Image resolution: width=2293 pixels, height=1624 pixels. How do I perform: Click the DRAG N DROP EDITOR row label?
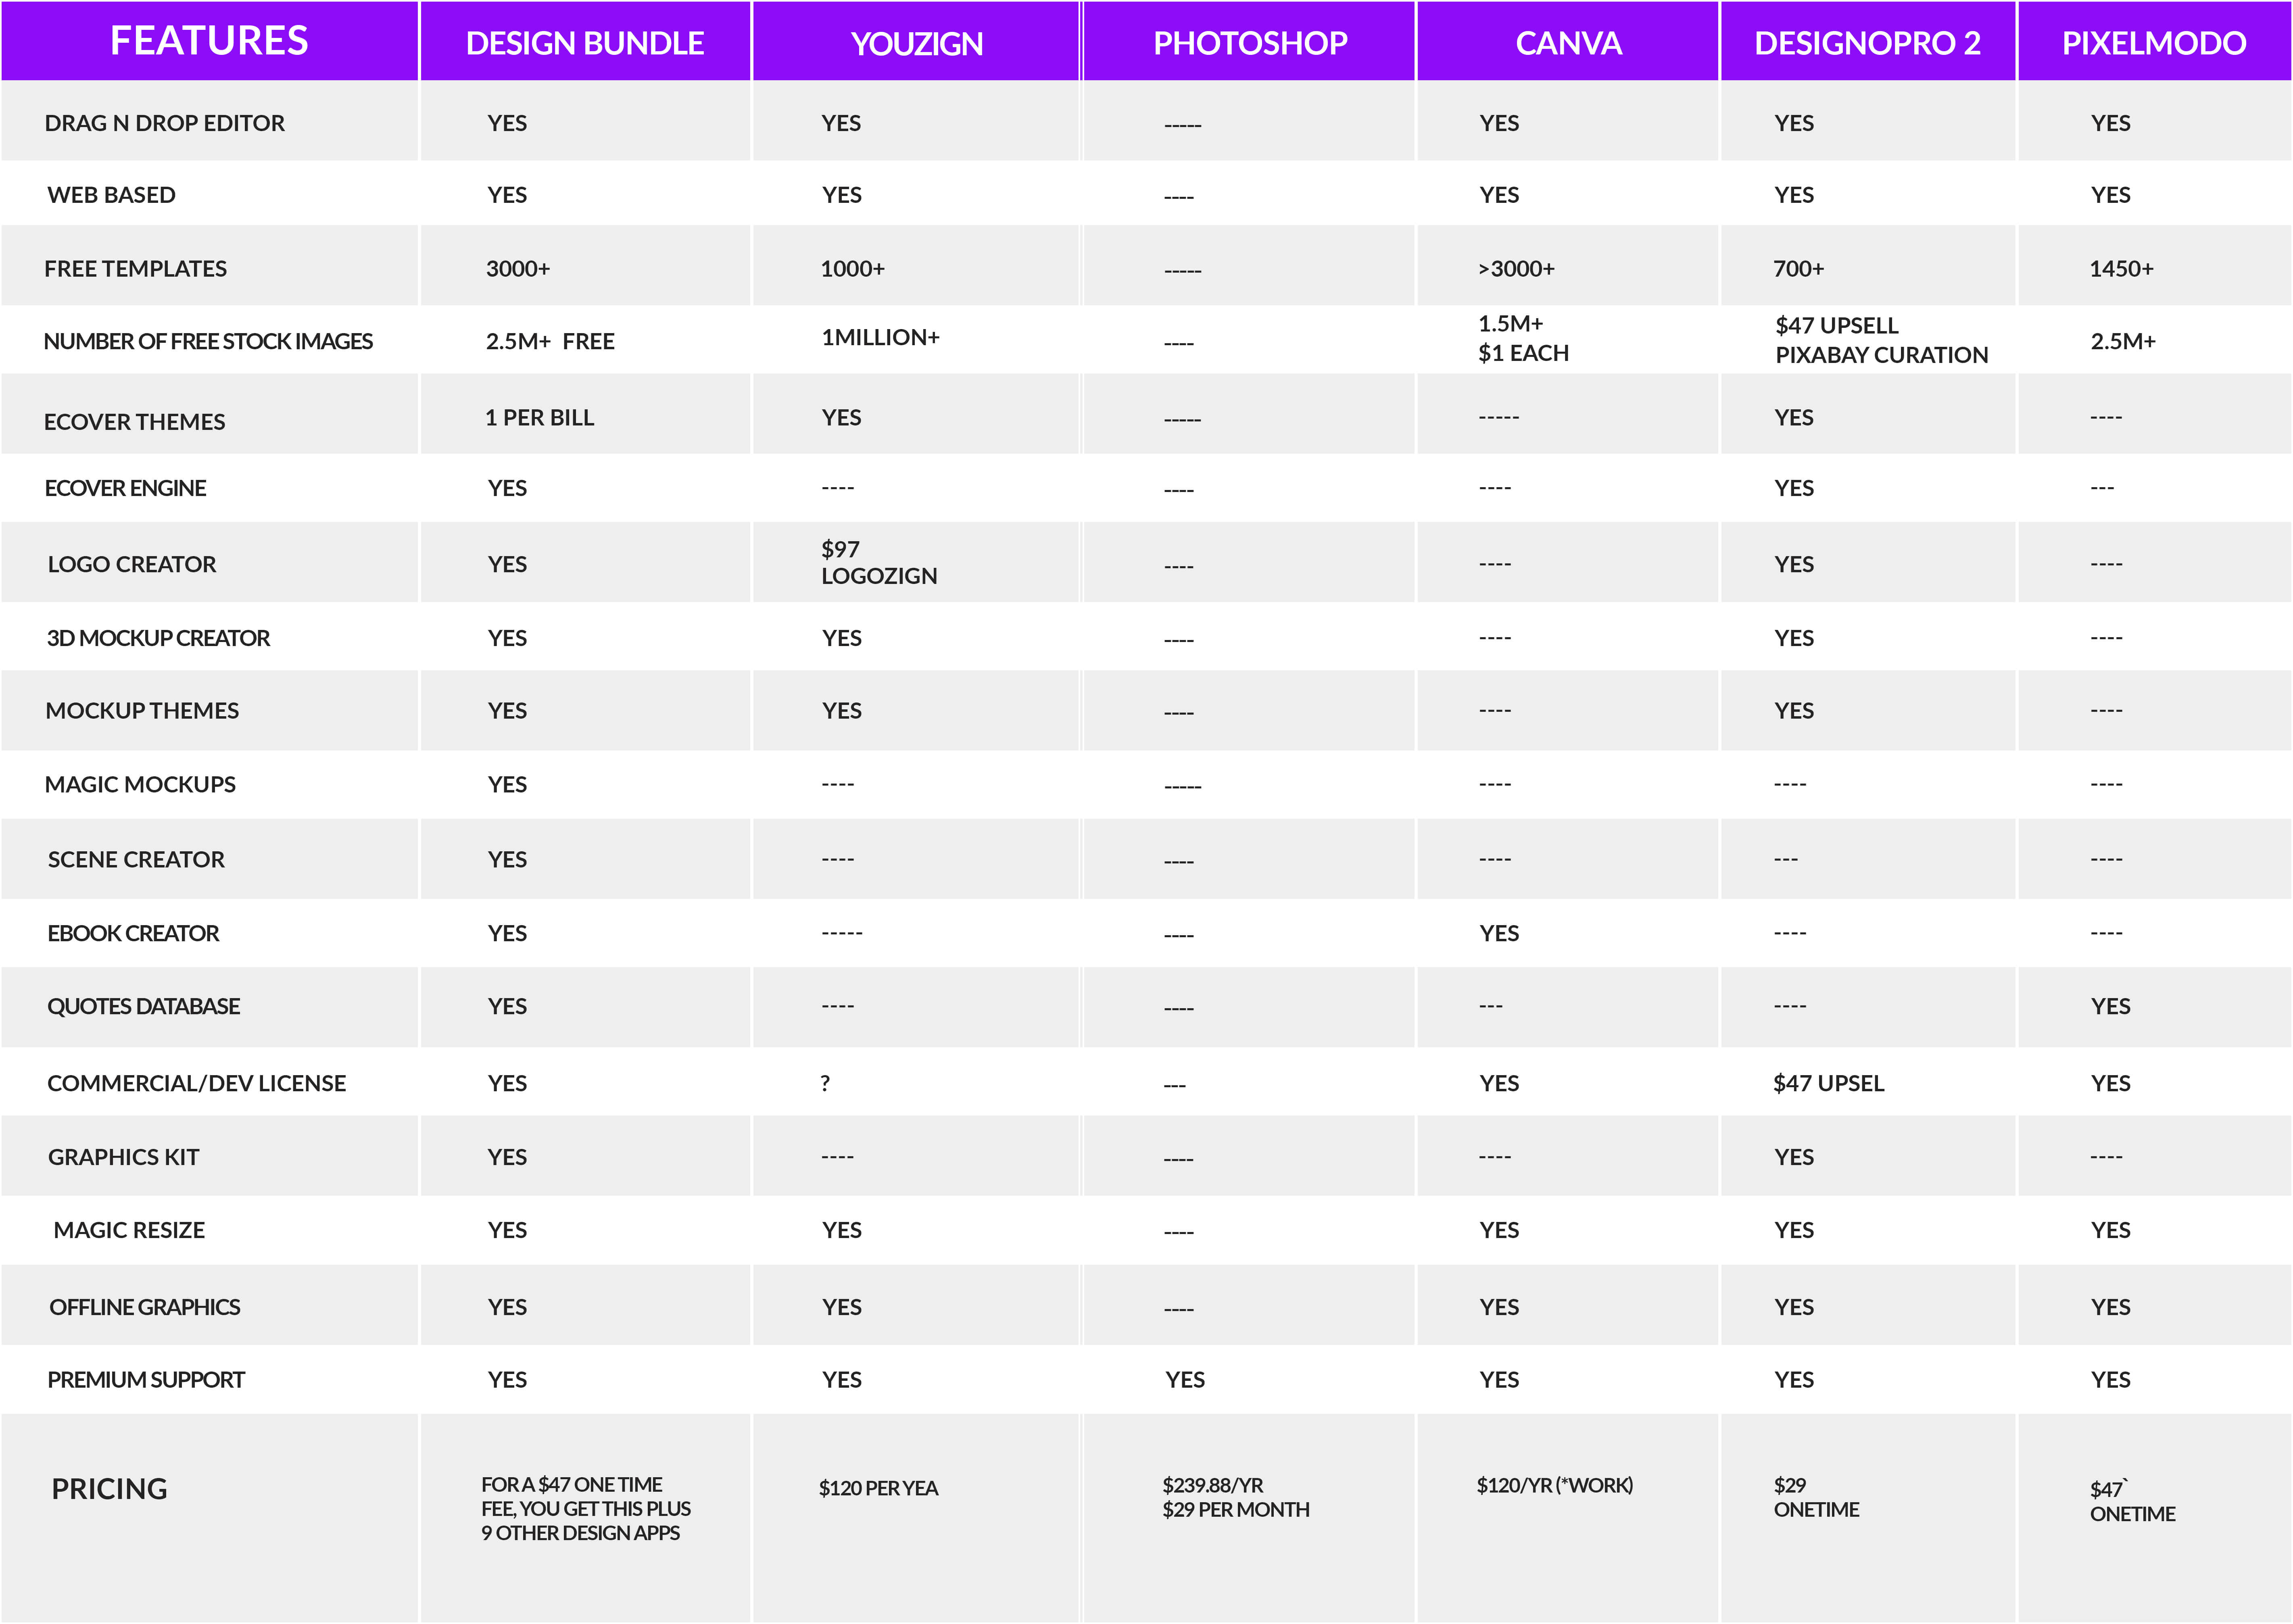(x=165, y=123)
